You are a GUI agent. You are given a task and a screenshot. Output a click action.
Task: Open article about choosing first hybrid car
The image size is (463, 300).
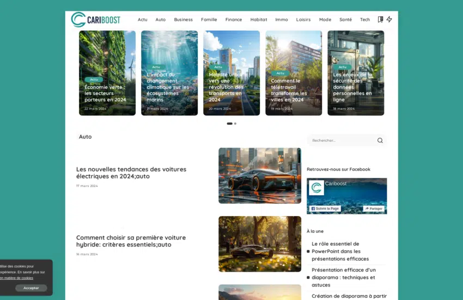[x=131, y=241]
